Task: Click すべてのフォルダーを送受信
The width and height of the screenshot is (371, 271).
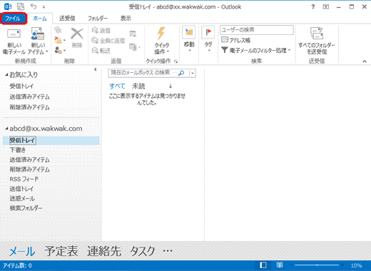Action: coord(317,41)
